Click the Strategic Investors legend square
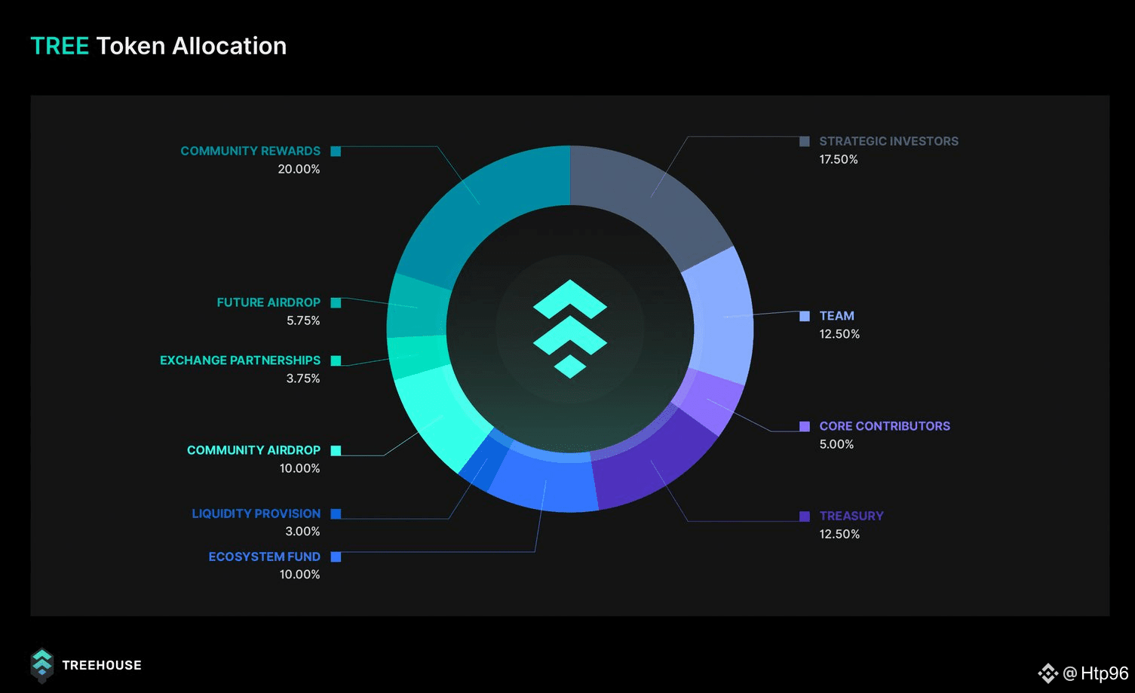1135x693 pixels. (x=805, y=142)
